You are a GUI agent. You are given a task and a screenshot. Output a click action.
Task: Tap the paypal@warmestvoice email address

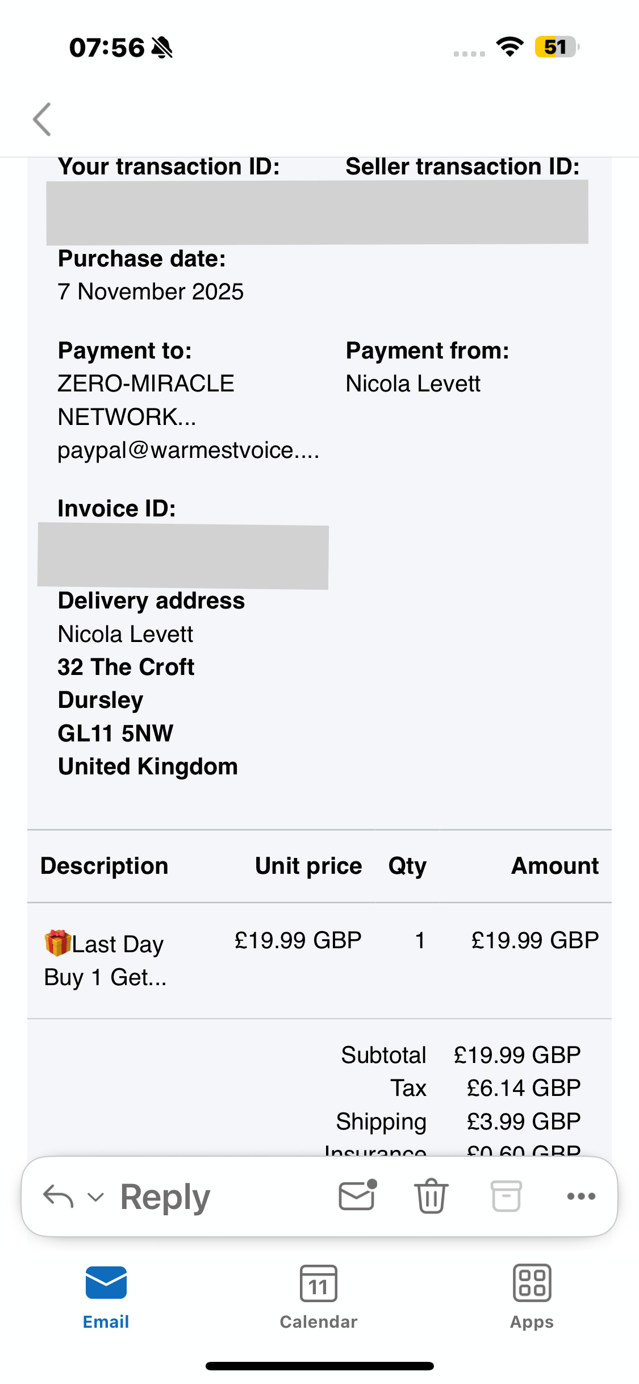[188, 450]
